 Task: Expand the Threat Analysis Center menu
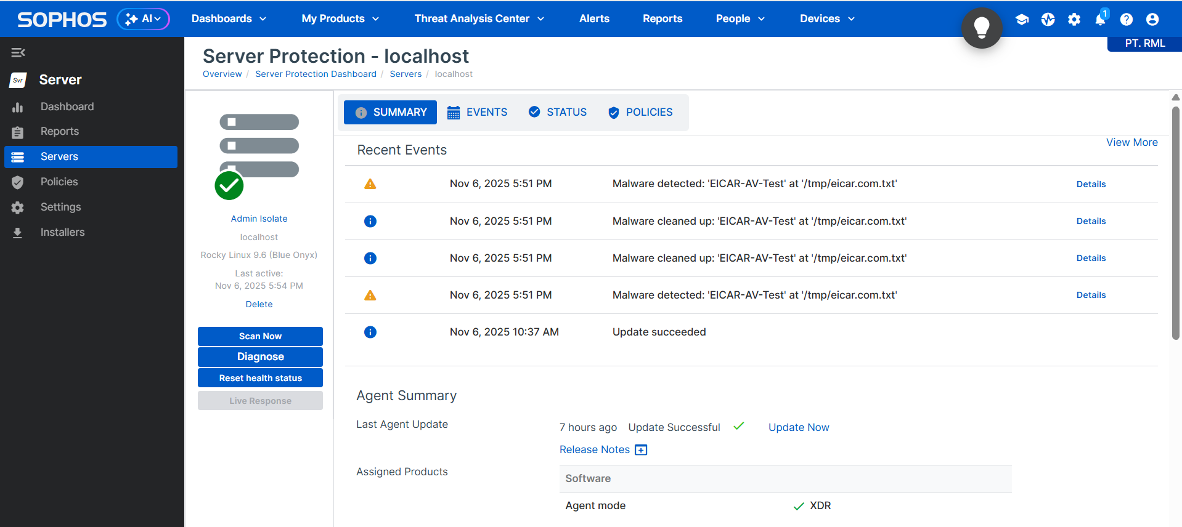pos(479,18)
